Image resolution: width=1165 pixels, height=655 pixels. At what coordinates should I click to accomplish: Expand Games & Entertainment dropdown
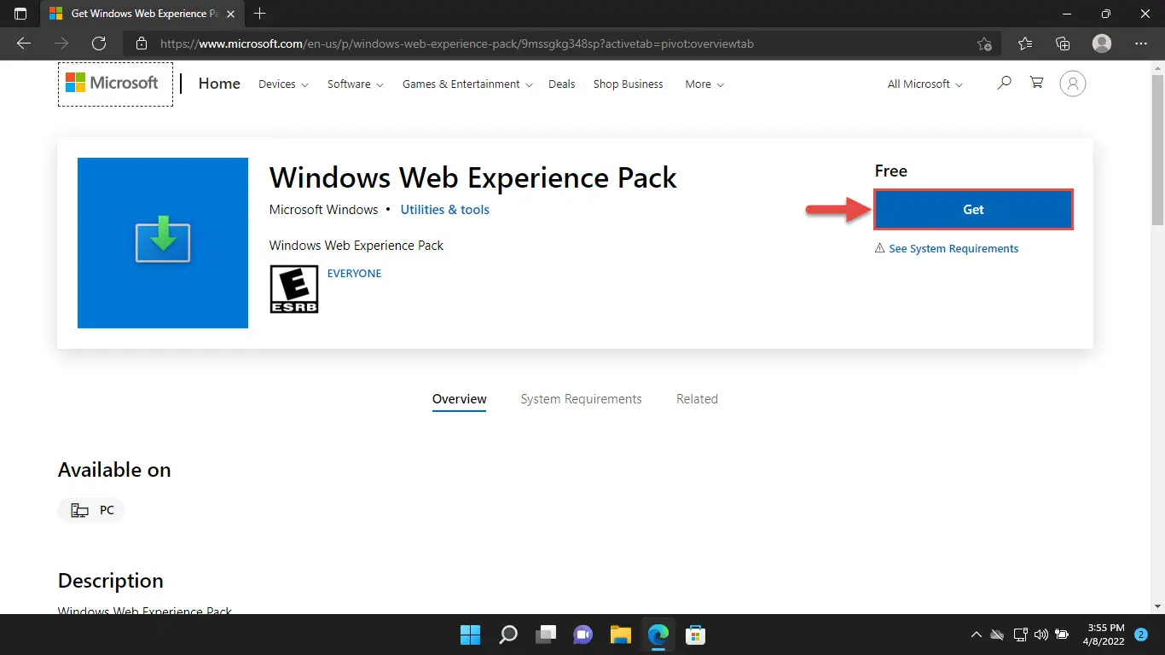[467, 84]
